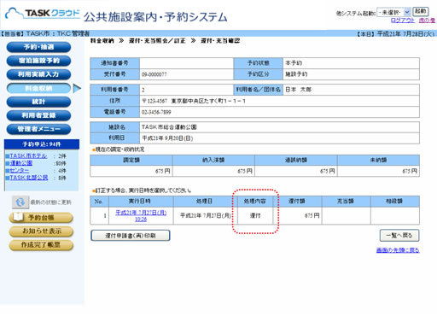The image size is (437, 328).
Task: Click the 料金収納 breadcrumb text
Action: click(x=102, y=41)
